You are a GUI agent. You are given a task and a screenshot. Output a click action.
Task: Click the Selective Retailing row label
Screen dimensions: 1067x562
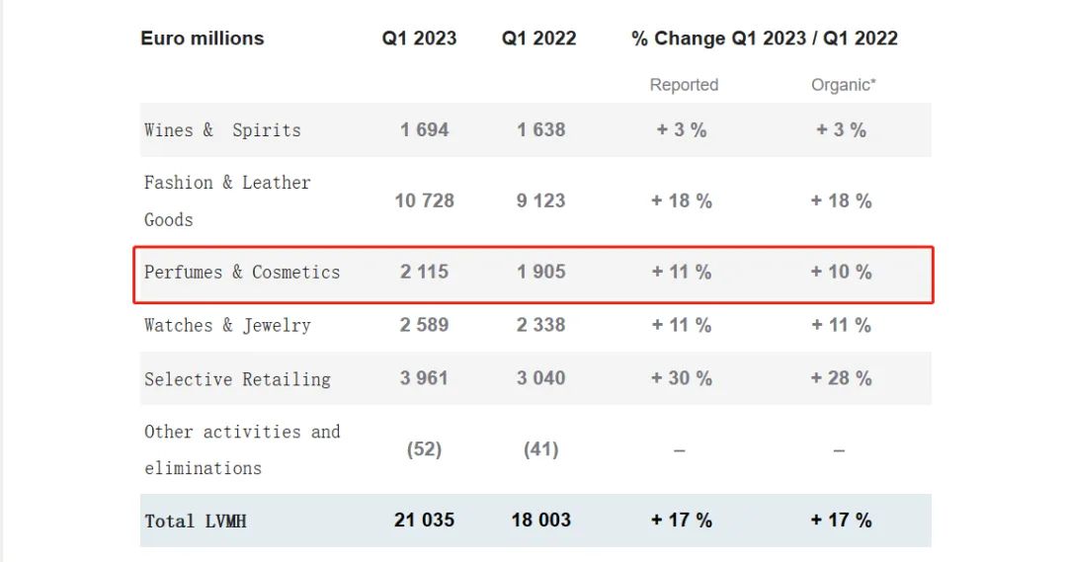tap(237, 378)
